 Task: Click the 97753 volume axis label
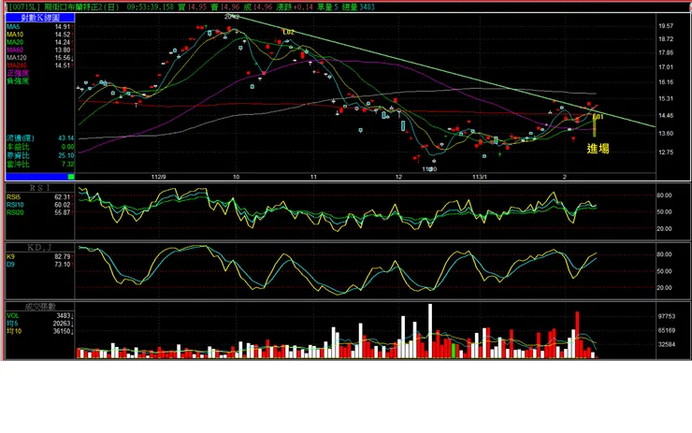pos(667,316)
